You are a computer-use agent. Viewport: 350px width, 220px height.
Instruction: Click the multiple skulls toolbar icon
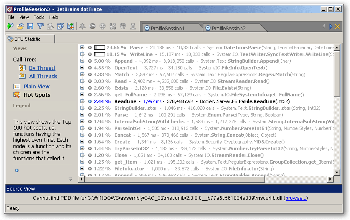point(113,26)
